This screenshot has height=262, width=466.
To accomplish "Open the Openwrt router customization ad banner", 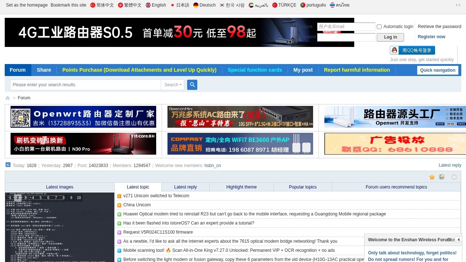I will (x=83, y=117).
